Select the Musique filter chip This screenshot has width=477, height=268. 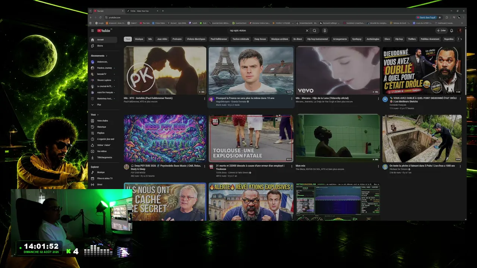pyautogui.click(x=139, y=39)
